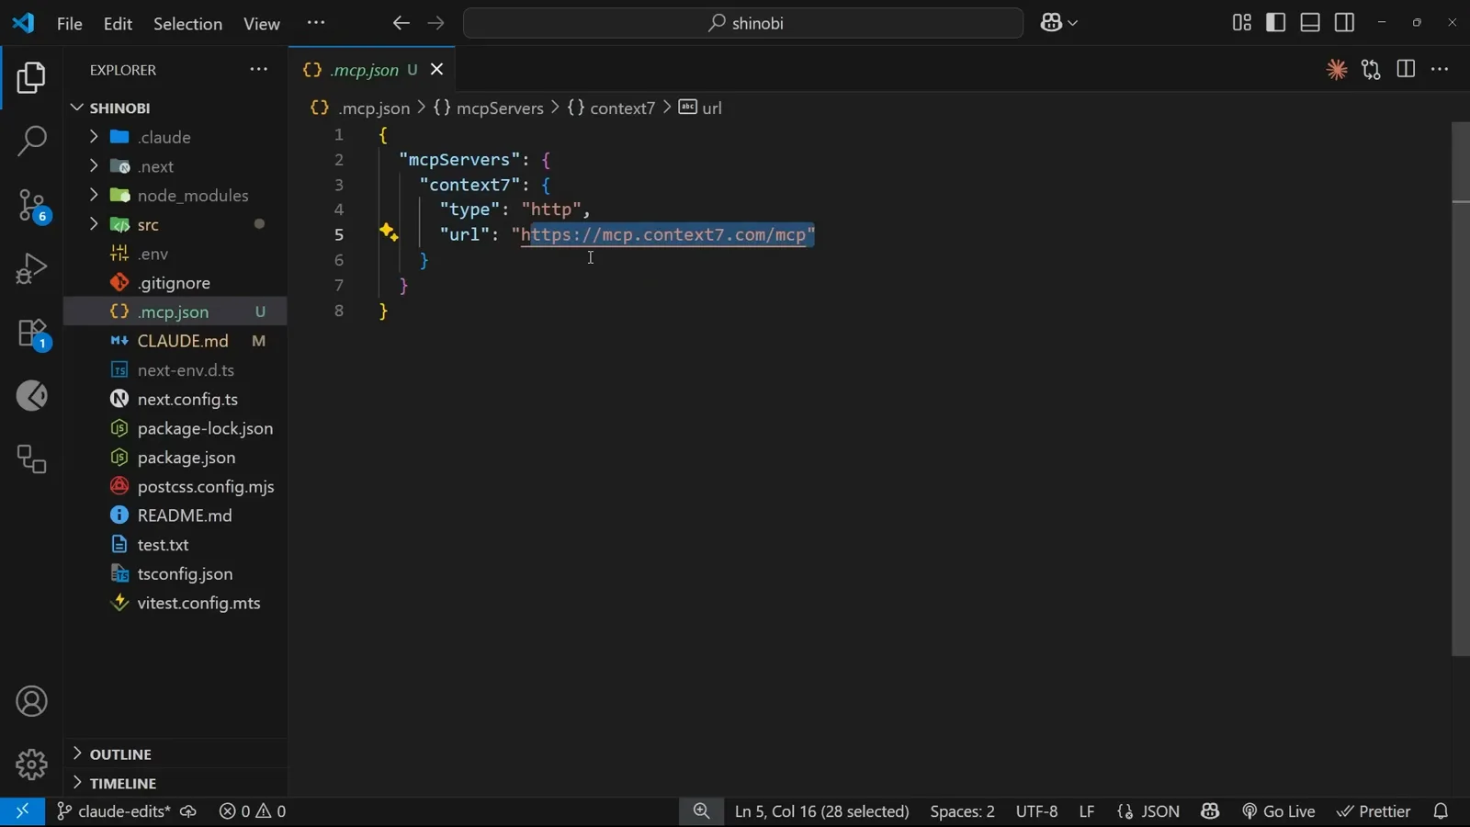Image resolution: width=1470 pixels, height=827 pixels.
Task: Open Copilot status icon in status bar
Action: click(1210, 811)
